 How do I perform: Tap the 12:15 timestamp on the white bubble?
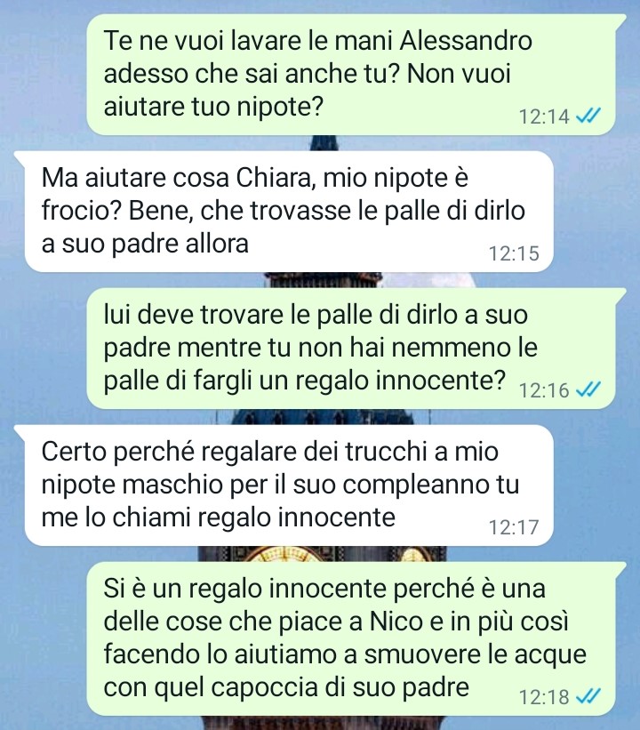click(514, 253)
